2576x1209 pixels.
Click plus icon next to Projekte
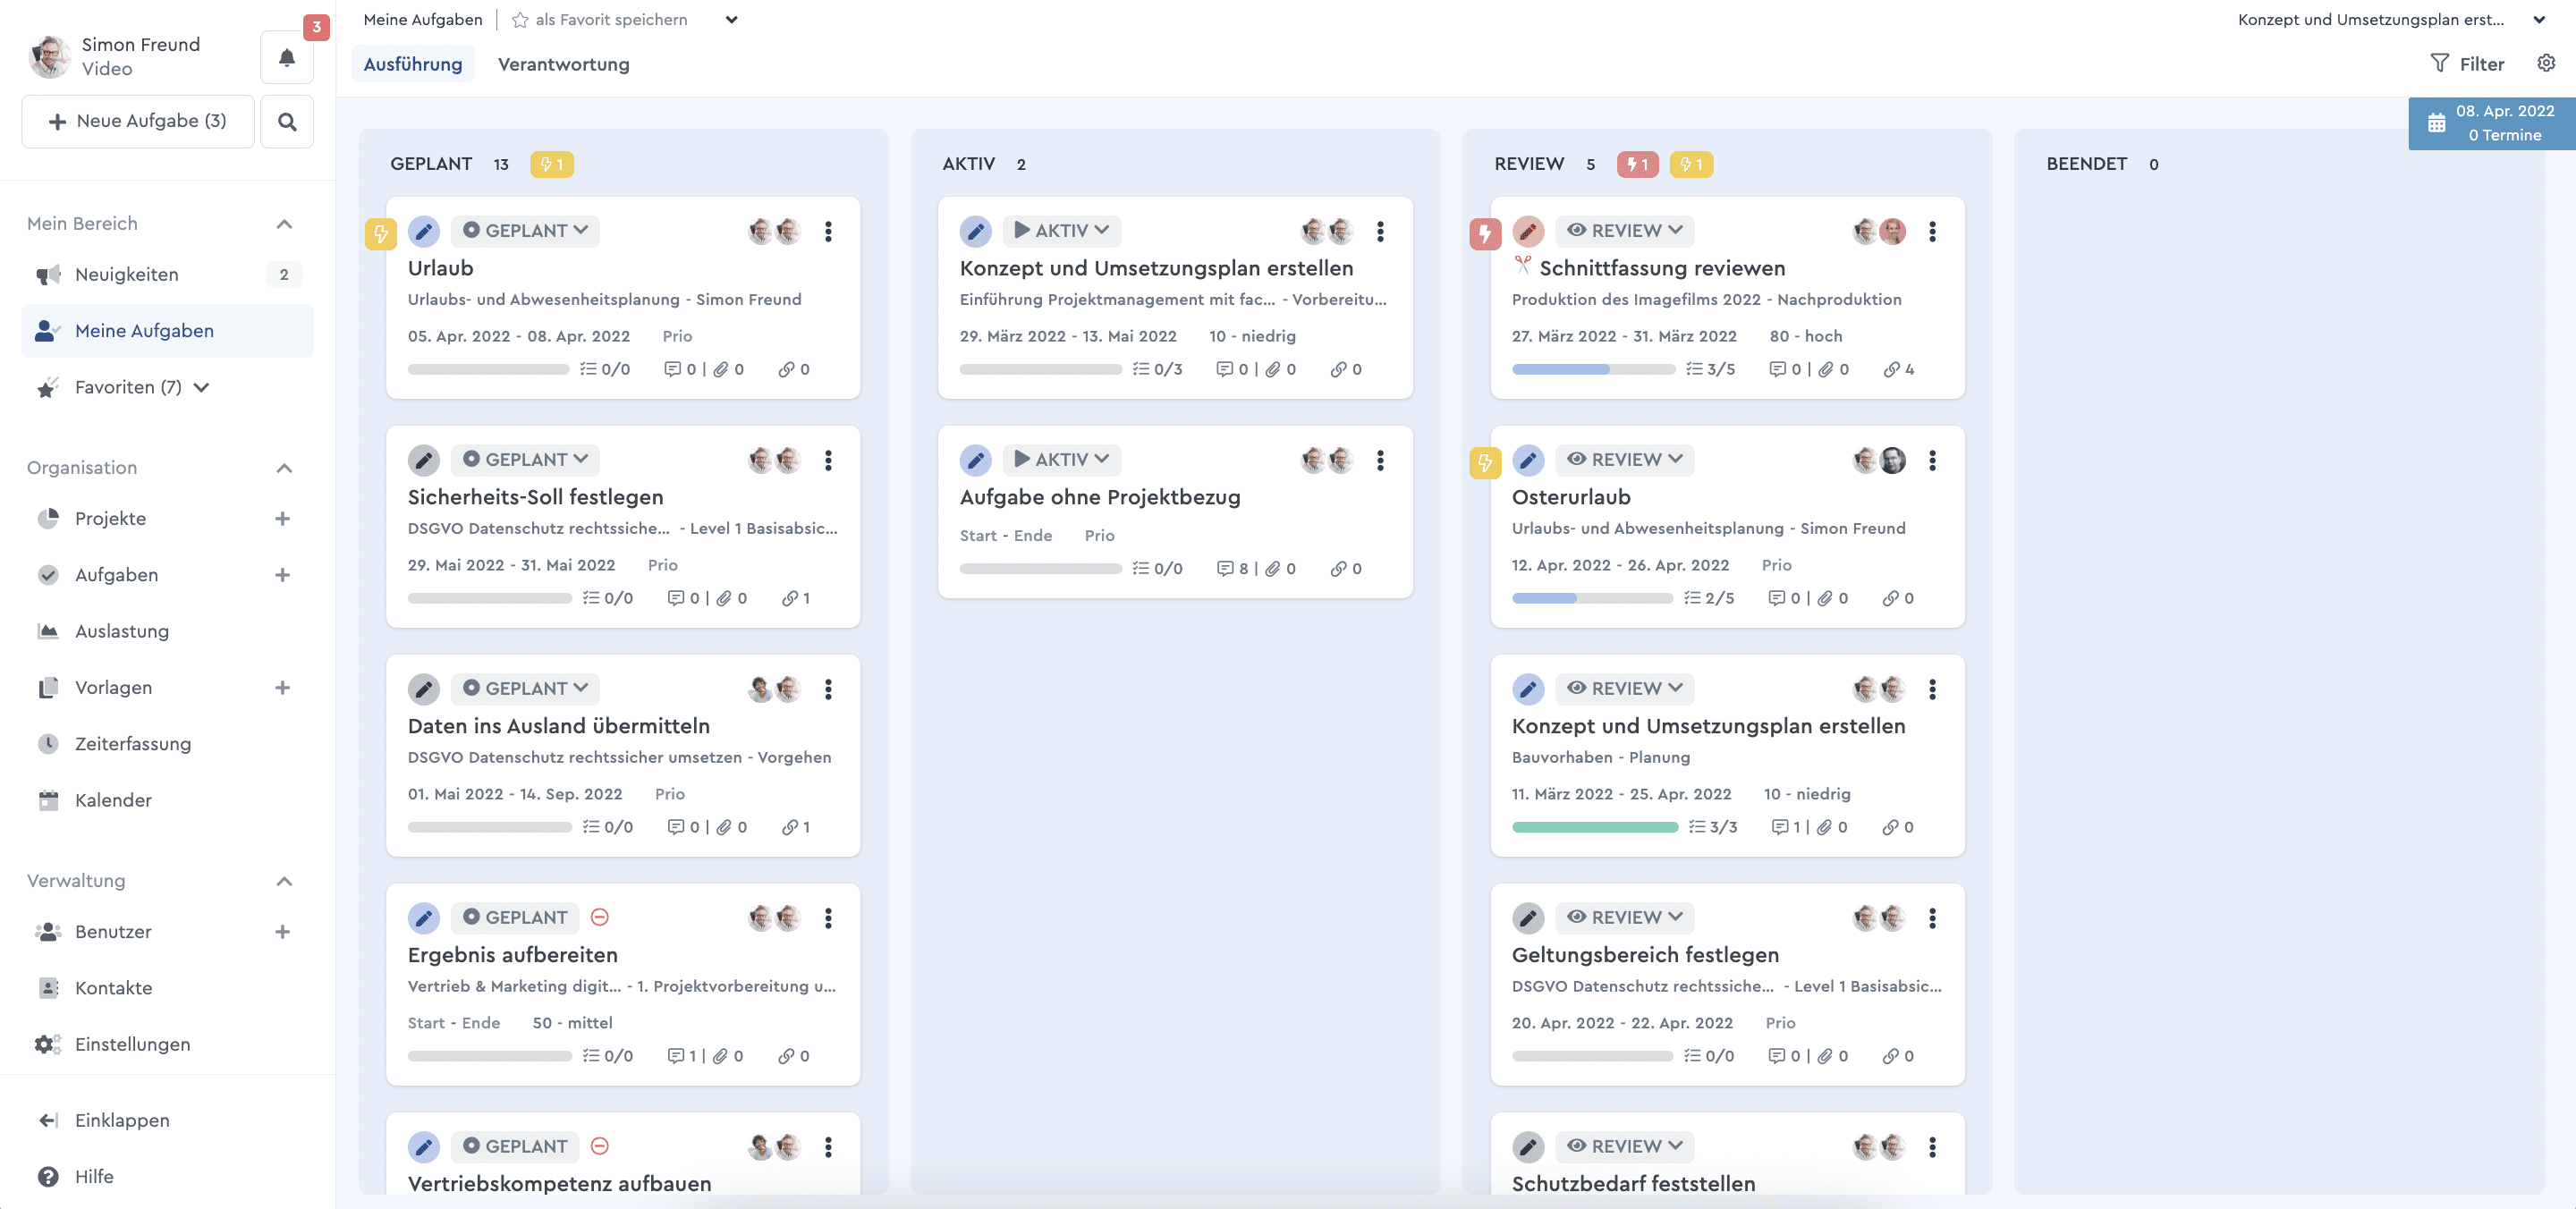(283, 519)
